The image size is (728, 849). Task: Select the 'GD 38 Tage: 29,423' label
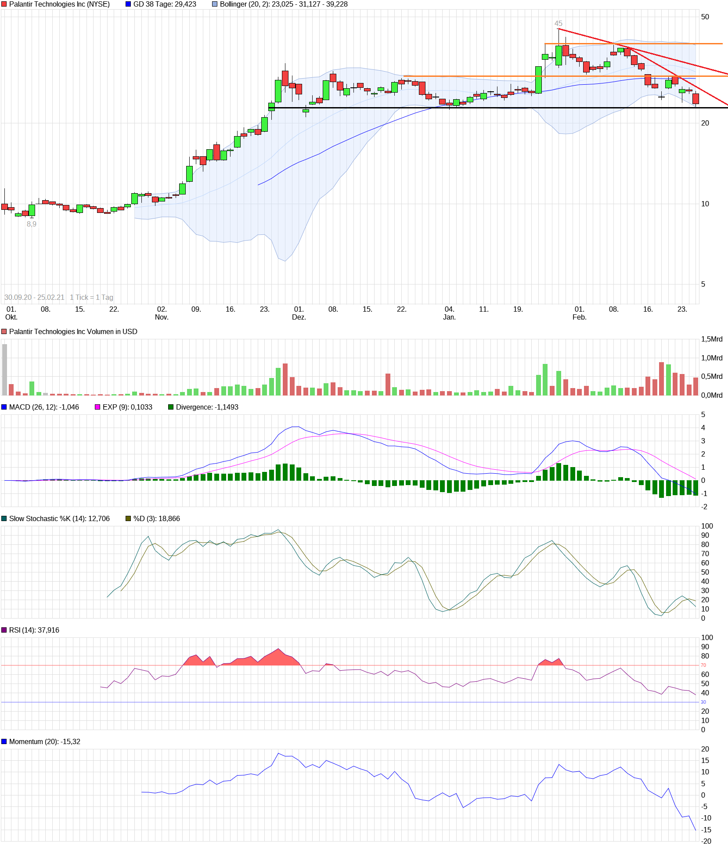click(165, 4)
